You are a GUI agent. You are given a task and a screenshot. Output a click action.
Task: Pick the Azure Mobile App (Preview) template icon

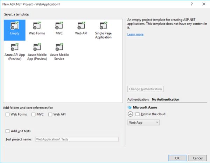(37, 47)
